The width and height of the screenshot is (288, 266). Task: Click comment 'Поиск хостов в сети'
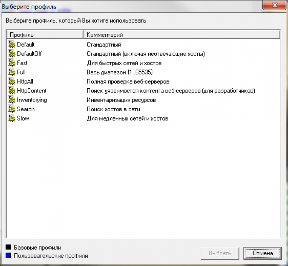coord(114,109)
